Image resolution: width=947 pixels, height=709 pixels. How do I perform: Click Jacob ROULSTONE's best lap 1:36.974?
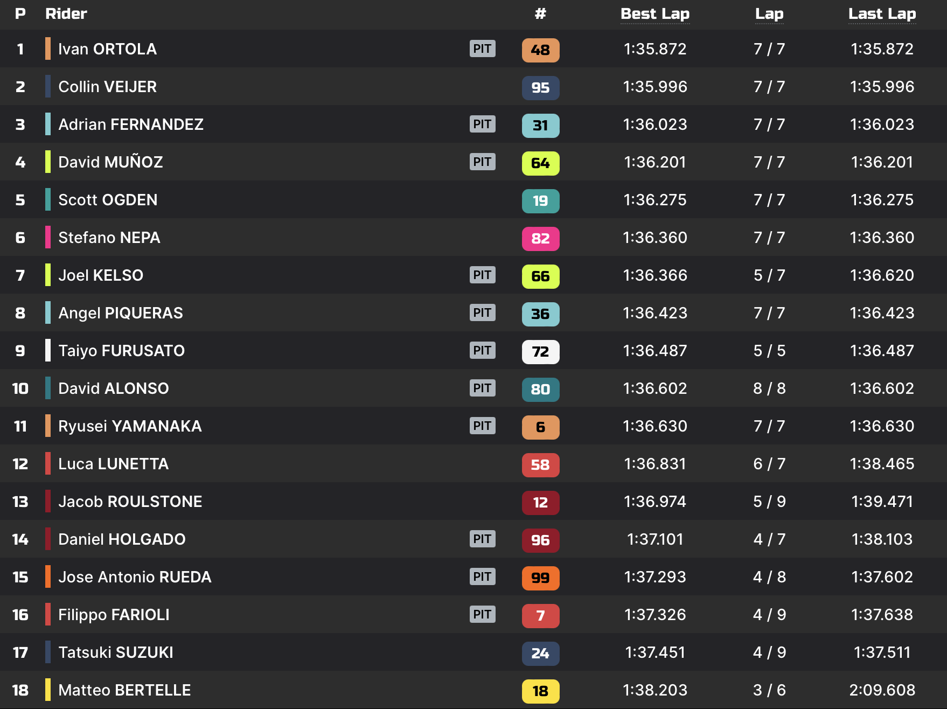tap(655, 502)
